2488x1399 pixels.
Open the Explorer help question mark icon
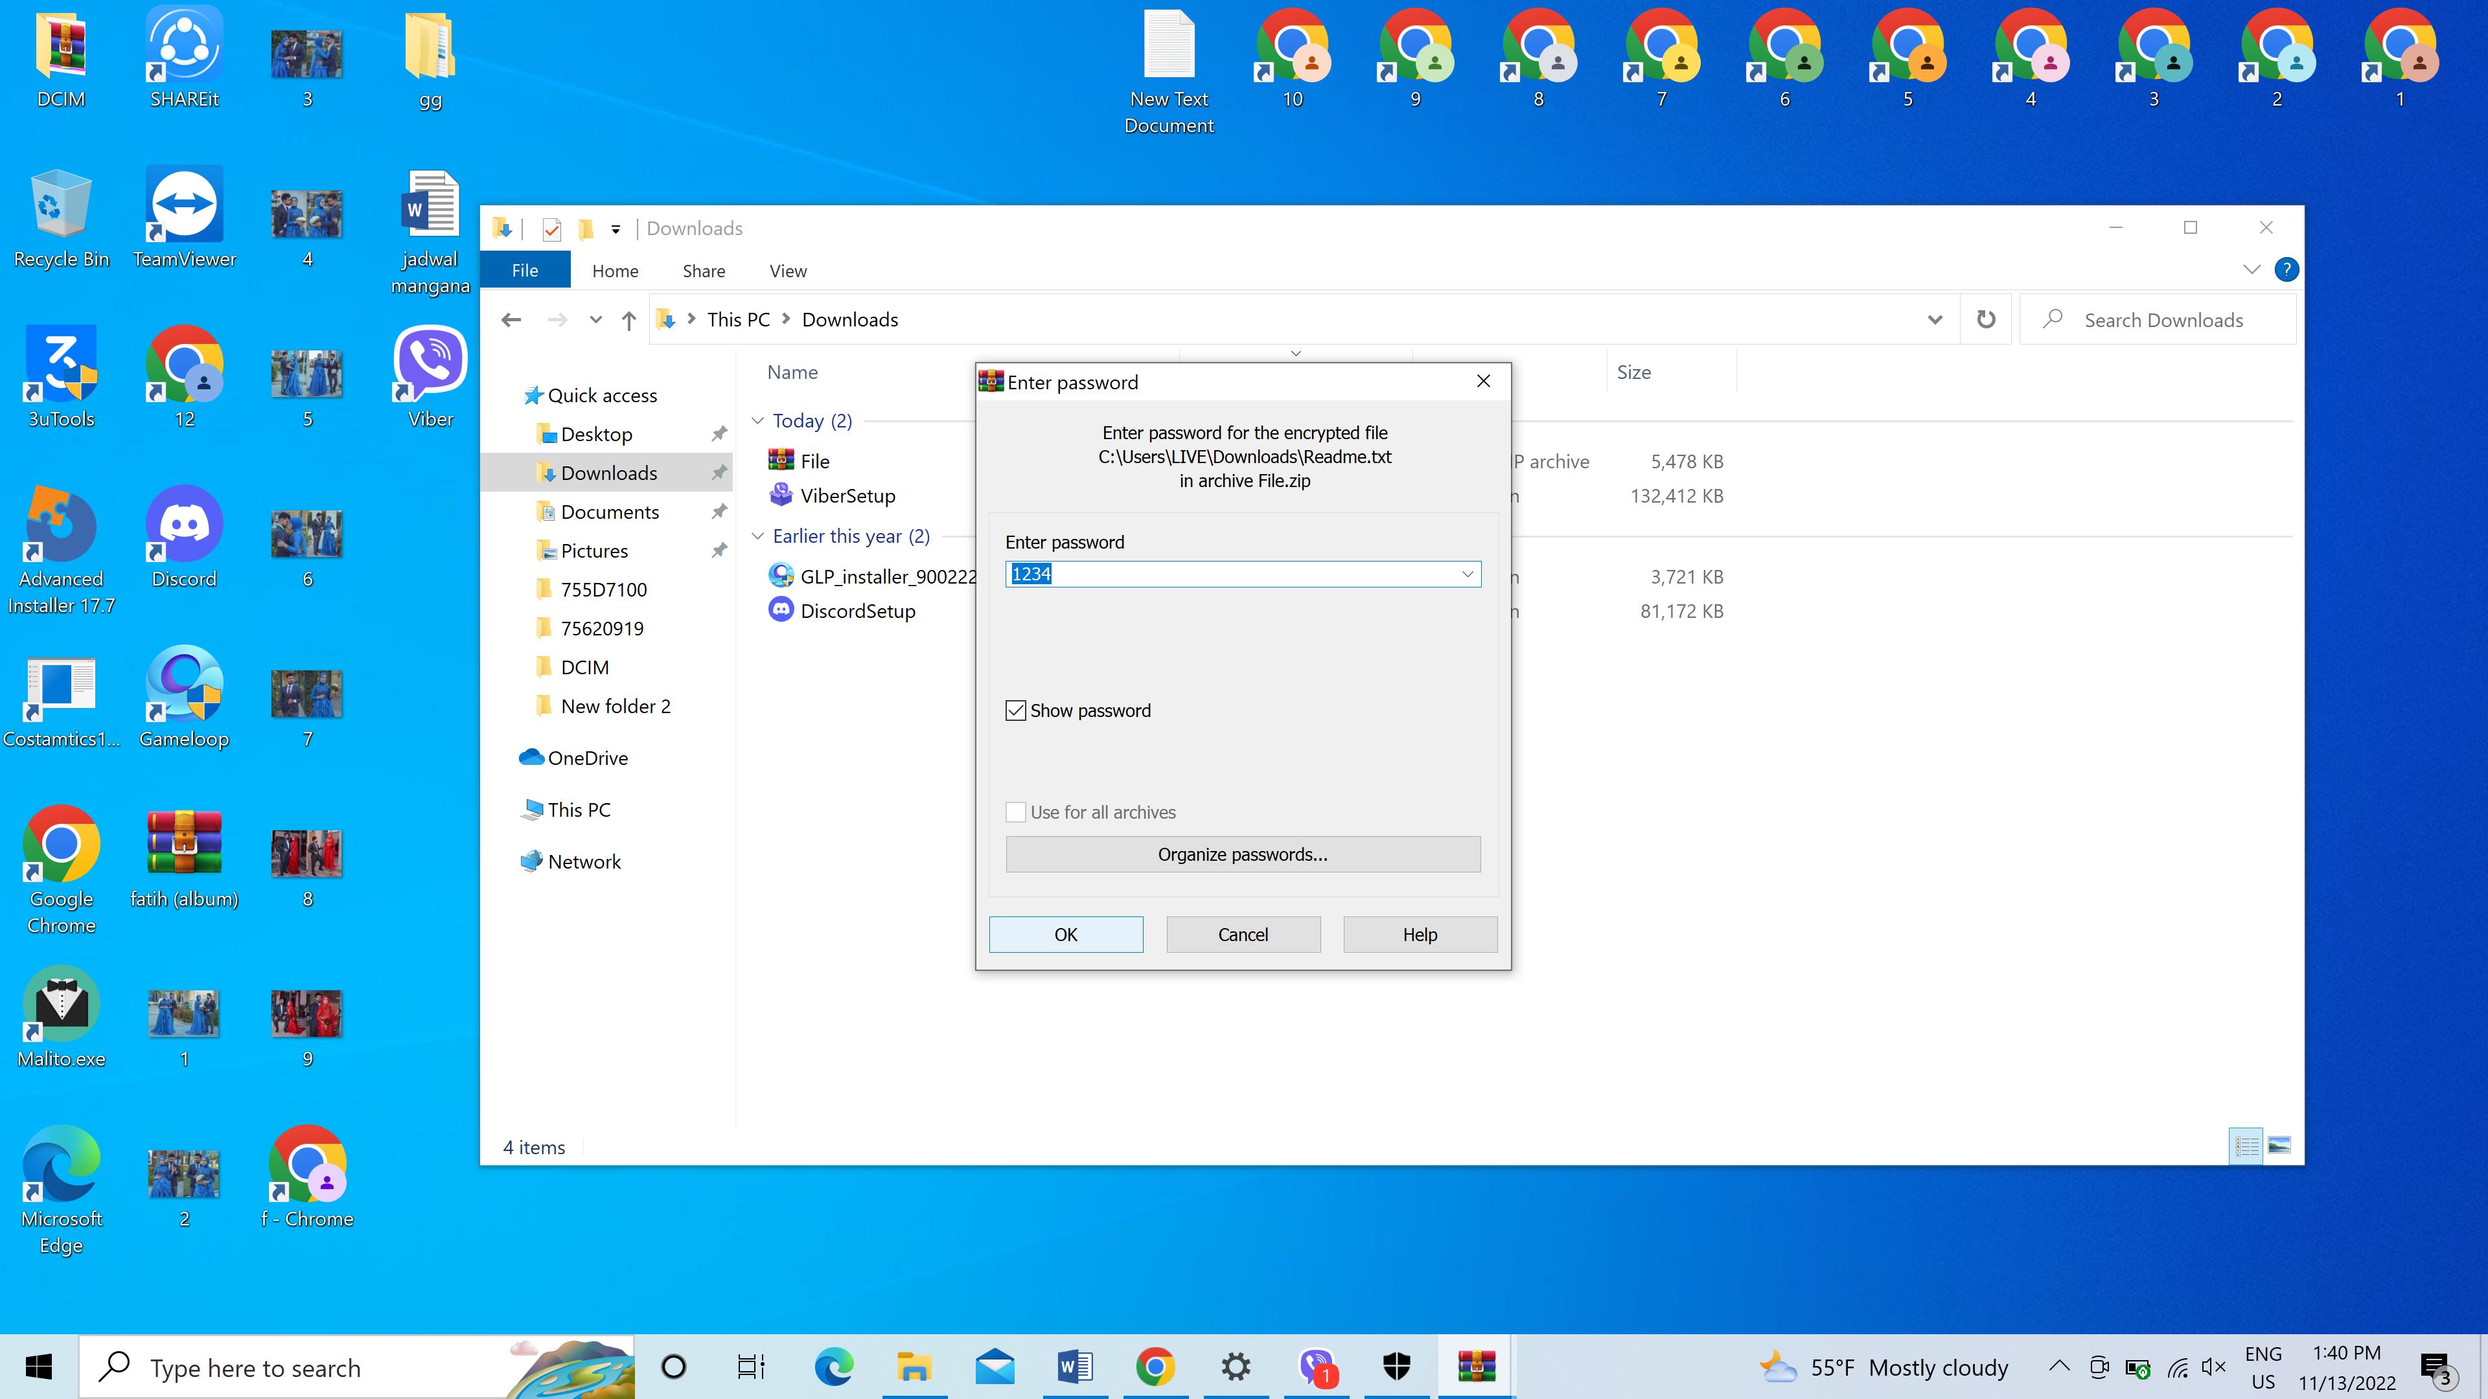2285,269
